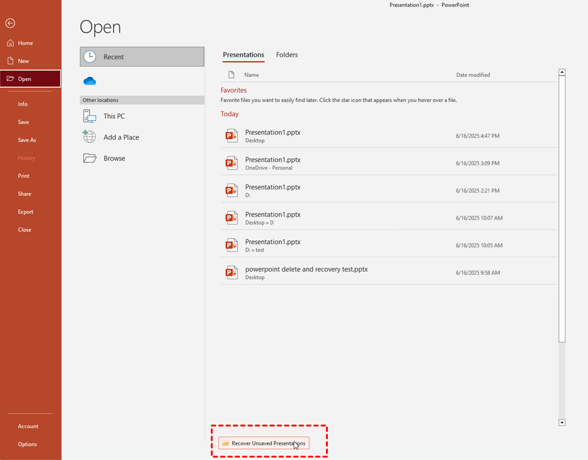Image resolution: width=588 pixels, height=460 pixels.
Task: Click PowerPoint icon for the D: presentation
Action: pos(232,190)
